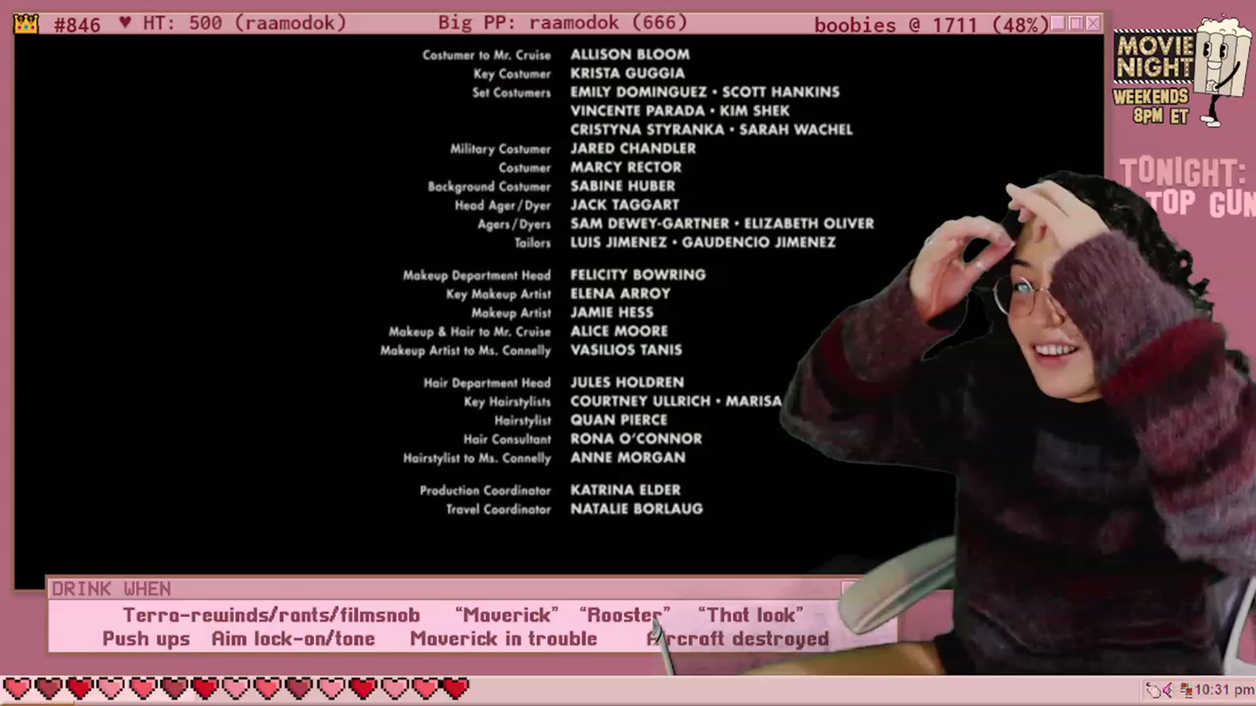Click 'Maverick in trouble' drink rule

504,639
